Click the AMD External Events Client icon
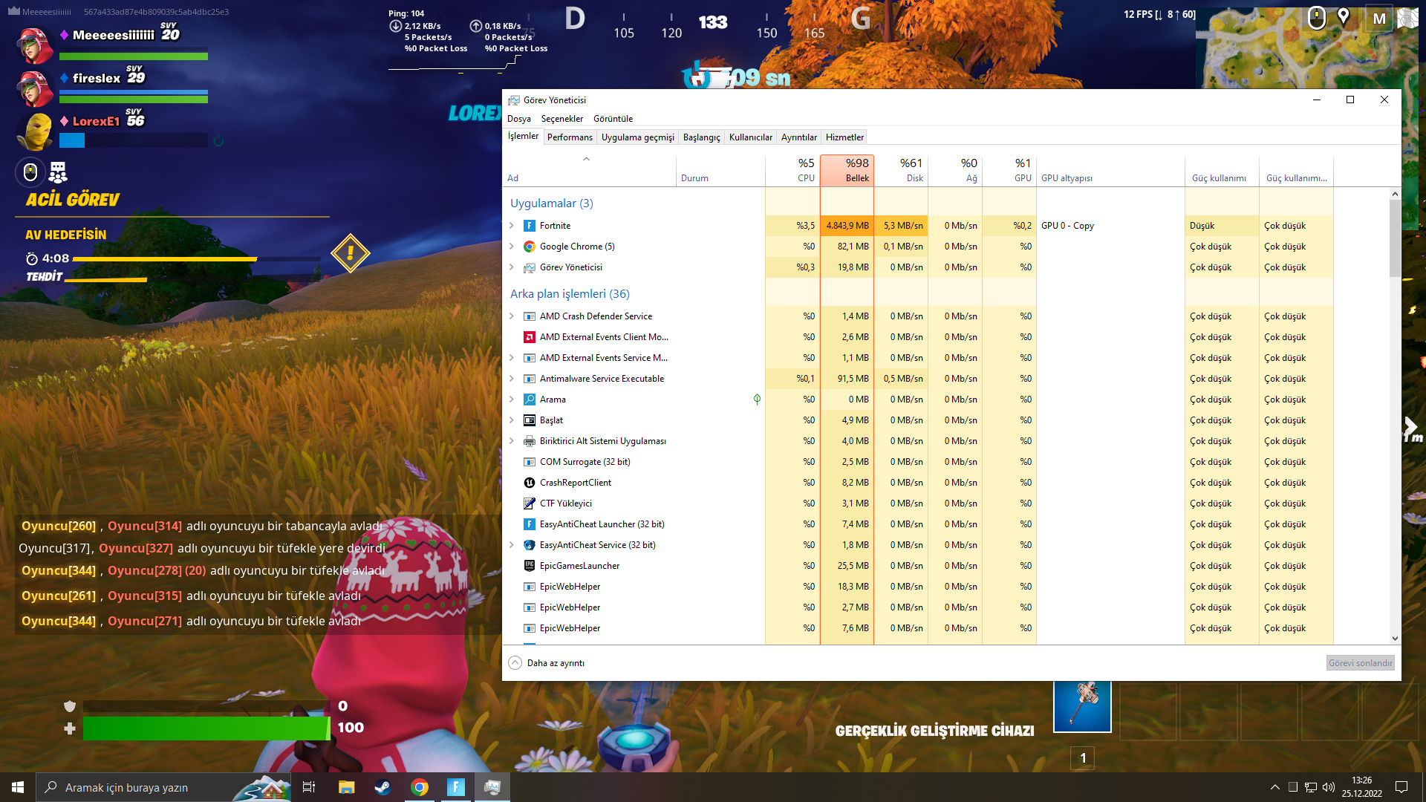 tap(529, 337)
